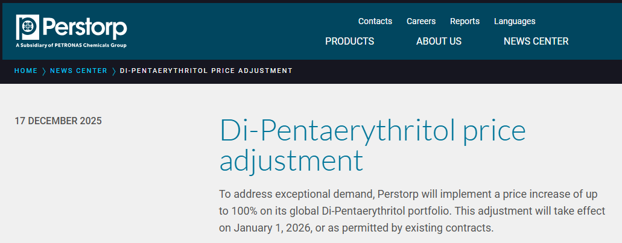This screenshot has width=622, height=243.
Task: Click the 17 December 2025 article date
Action: pyautogui.click(x=58, y=121)
